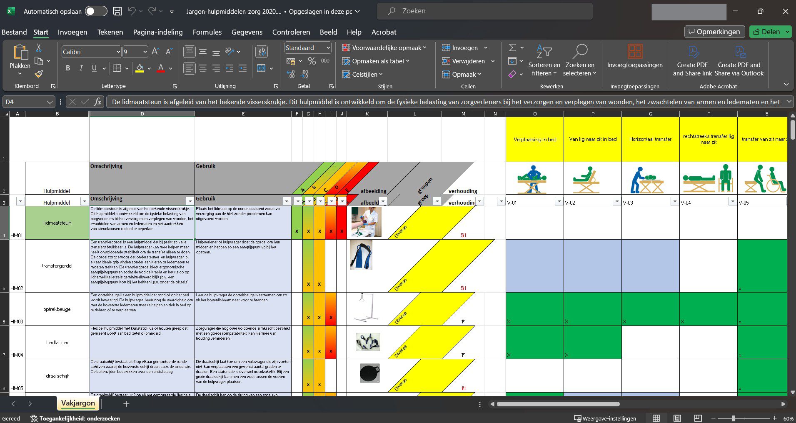This screenshot has width=796, height=423.
Task: Click the AutoSum sigma icon
Action: 512,48
